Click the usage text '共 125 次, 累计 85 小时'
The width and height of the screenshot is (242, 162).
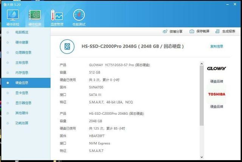[x=107, y=128]
